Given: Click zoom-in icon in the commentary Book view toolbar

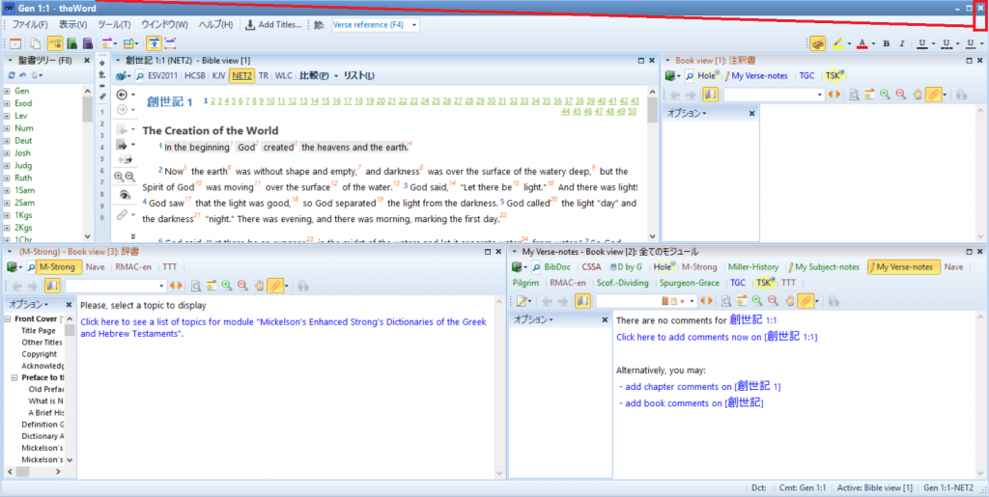Looking at the screenshot, I should (x=885, y=95).
